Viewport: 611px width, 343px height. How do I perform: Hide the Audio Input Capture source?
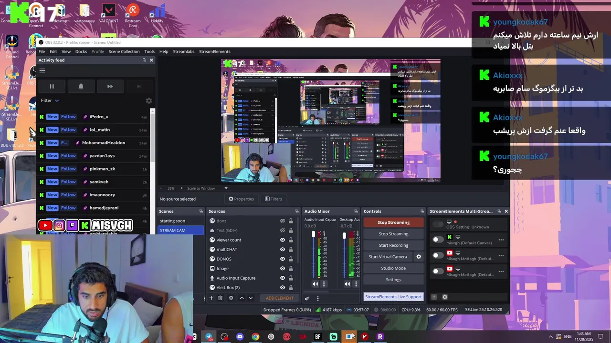click(x=283, y=278)
